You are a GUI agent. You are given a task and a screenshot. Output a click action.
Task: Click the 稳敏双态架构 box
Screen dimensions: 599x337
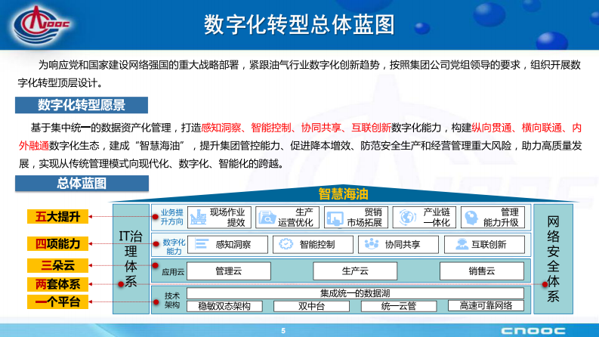pos(224,306)
